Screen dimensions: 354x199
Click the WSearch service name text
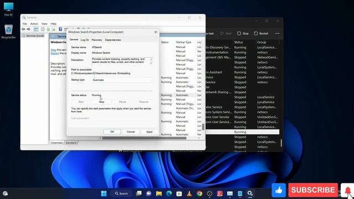click(x=97, y=48)
